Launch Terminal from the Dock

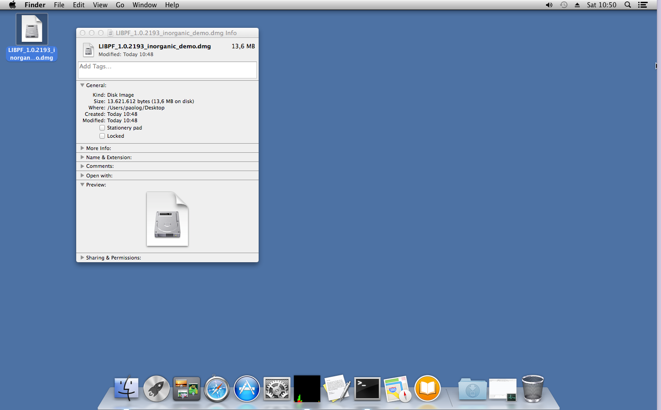click(x=367, y=389)
